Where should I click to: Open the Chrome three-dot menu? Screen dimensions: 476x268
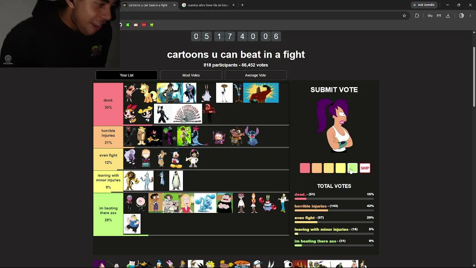[x=470, y=16]
